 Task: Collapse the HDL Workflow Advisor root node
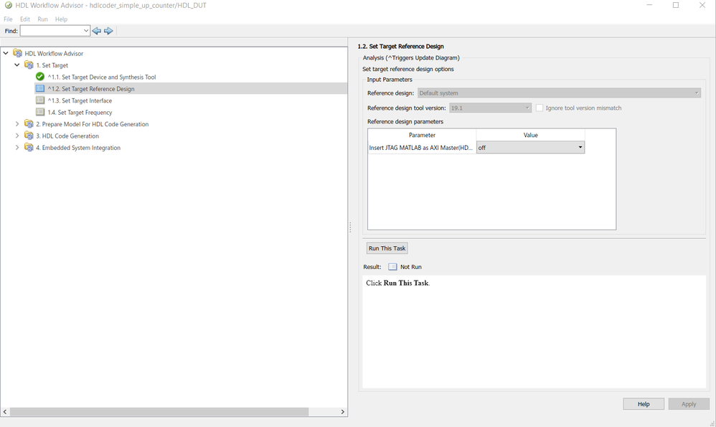(6, 53)
